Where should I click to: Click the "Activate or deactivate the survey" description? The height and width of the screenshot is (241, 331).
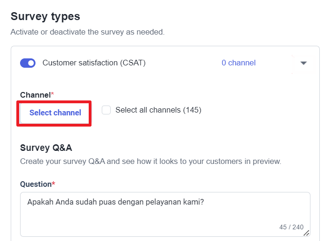(87, 32)
